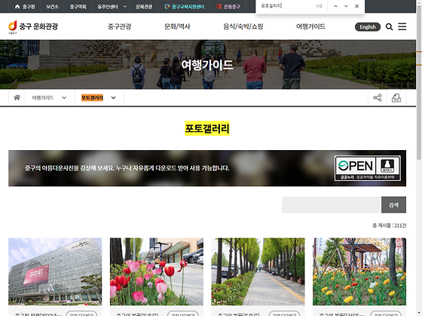Image resolution: width=422 pixels, height=316 pixels.
Task: Click the 중구 문화관광 site logo
Action: click(33, 26)
